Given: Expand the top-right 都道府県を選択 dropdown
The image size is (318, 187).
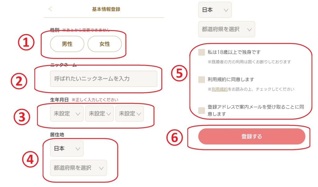Looking at the screenshot, I should pyautogui.click(x=226, y=29).
